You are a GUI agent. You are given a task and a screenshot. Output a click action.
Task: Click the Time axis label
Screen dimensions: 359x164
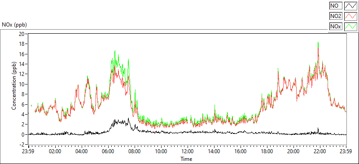pyautogui.click(x=186, y=159)
